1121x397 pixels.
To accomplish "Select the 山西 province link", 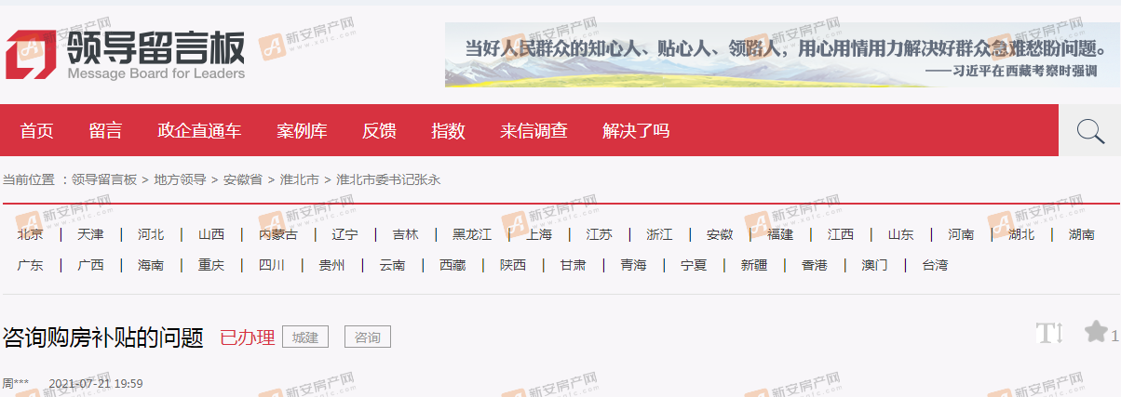I will pos(211,234).
